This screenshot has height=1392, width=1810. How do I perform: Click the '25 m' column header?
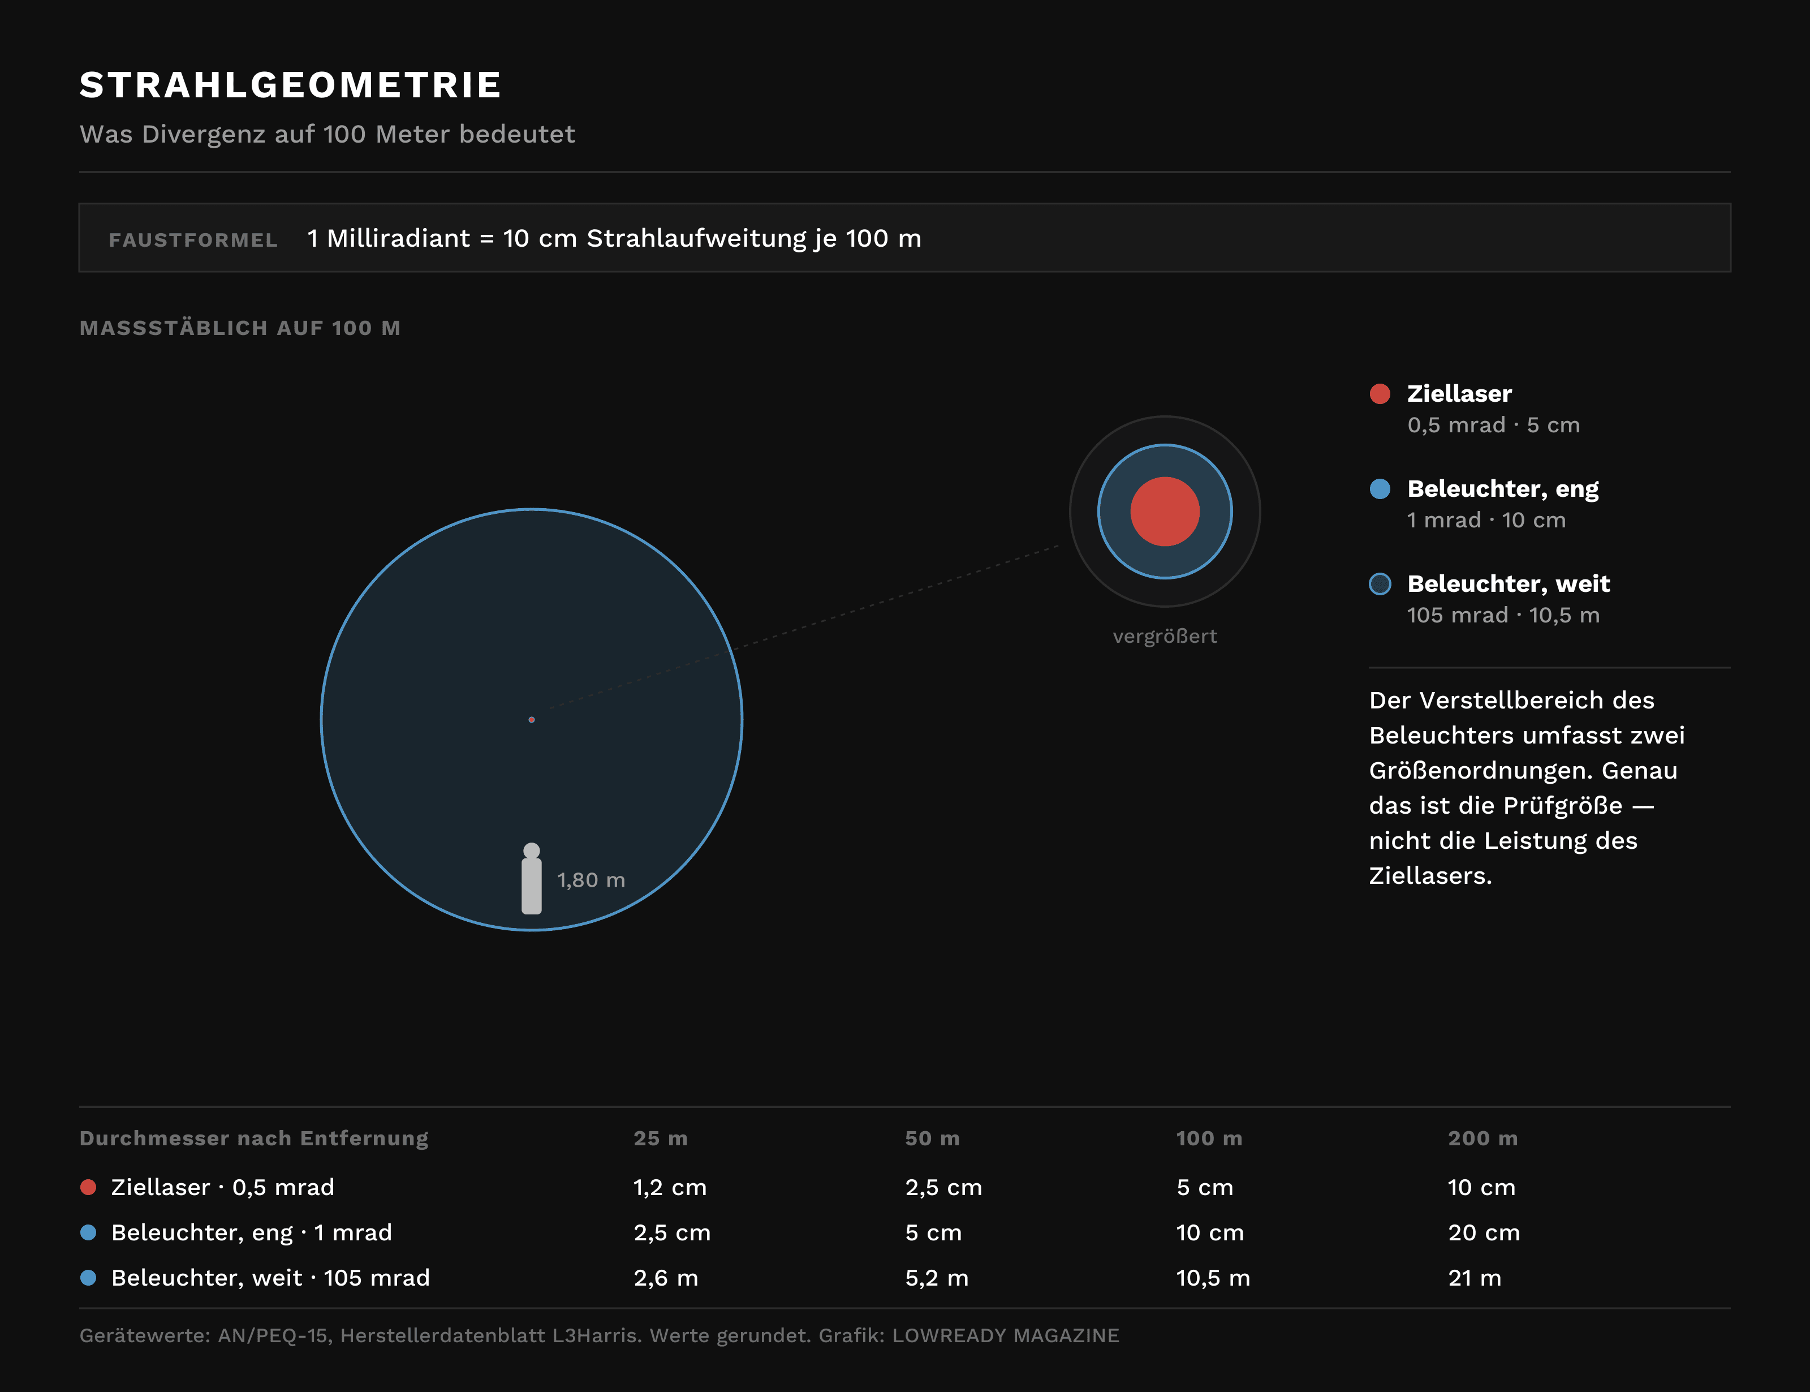pos(660,1138)
